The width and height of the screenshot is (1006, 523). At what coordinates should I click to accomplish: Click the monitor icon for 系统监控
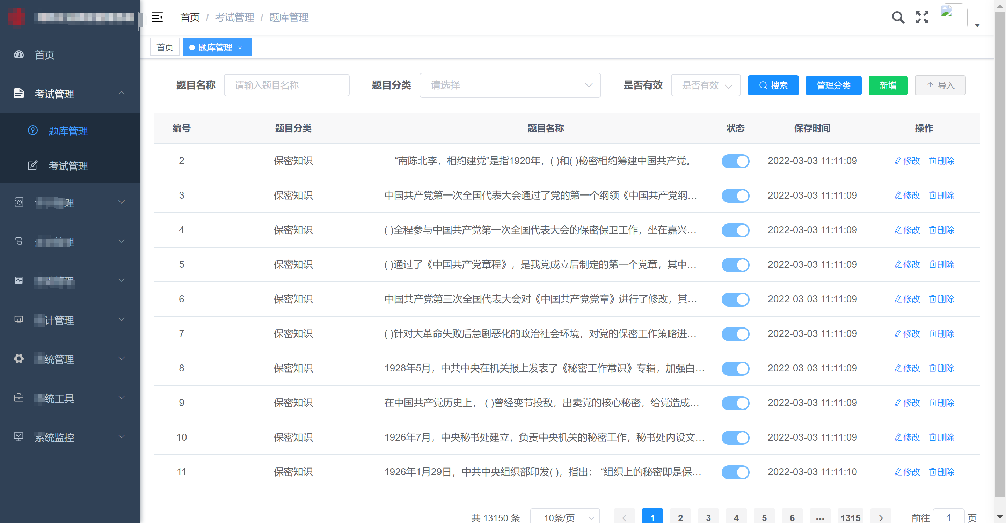(19, 436)
